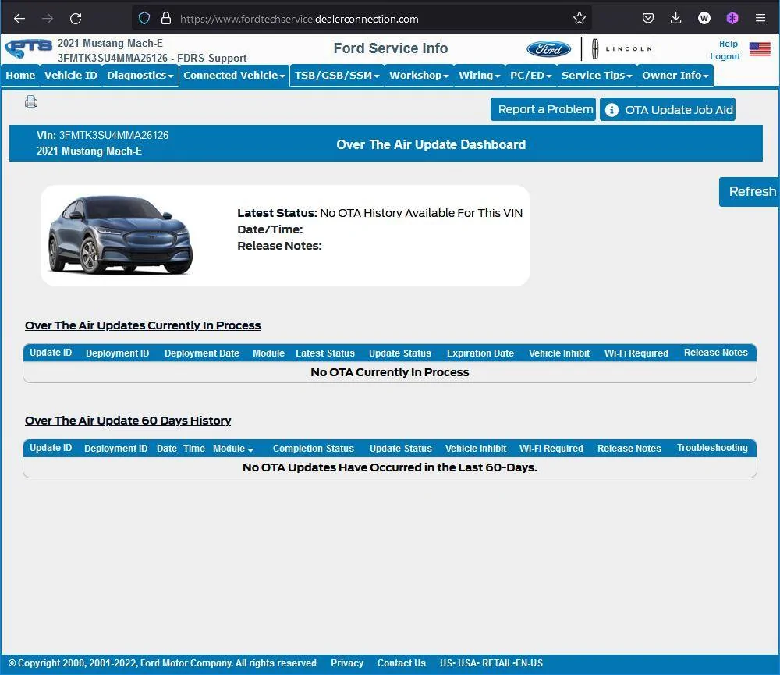
Task: Expand the Connected Vehicle dropdown menu
Action: pos(234,75)
